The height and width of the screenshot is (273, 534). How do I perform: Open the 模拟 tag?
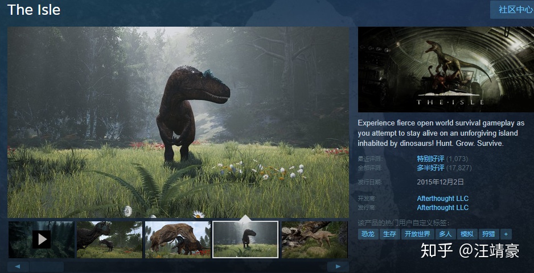(467, 234)
